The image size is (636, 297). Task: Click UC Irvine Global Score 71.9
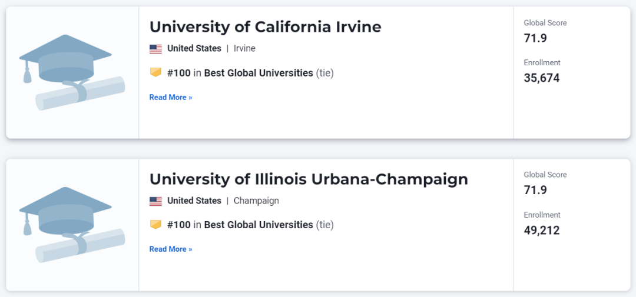click(x=535, y=38)
